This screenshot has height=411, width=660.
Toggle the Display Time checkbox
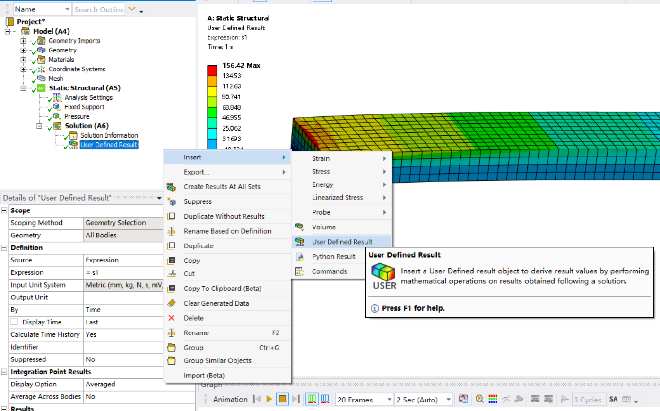pos(14,322)
